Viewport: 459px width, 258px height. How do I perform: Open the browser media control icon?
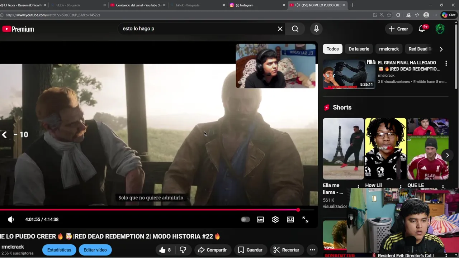[x=408, y=15]
